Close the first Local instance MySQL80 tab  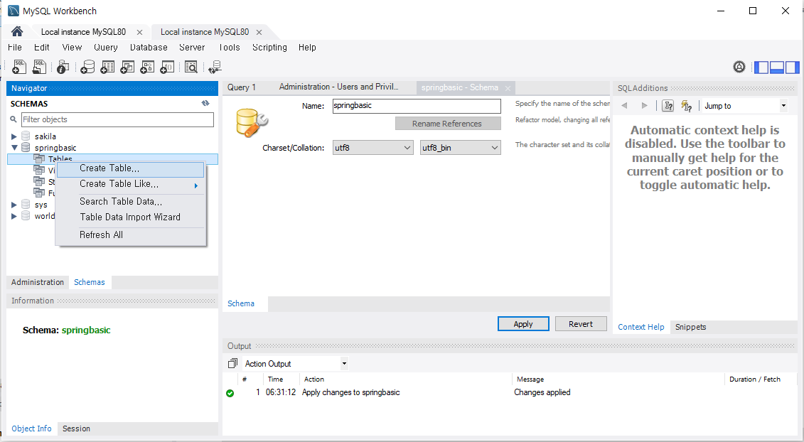pos(139,32)
